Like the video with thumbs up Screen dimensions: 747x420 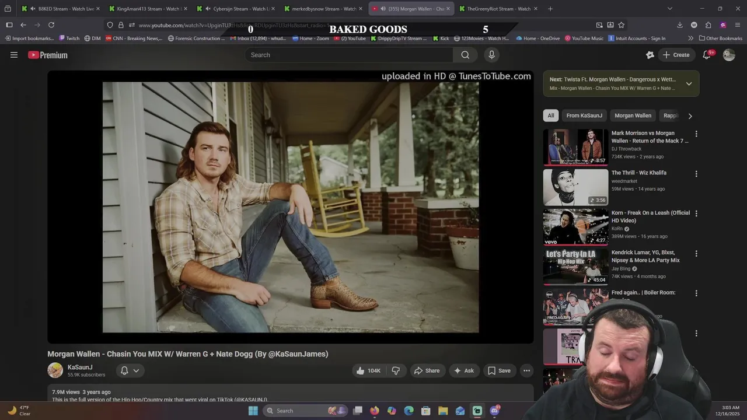[x=368, y=370]
